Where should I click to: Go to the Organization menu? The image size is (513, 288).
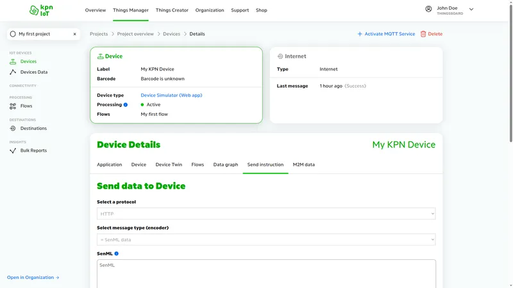coord(210,10)
